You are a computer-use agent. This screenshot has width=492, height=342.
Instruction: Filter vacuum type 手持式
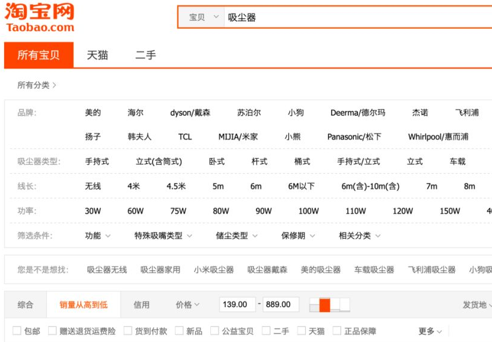coord(97,162)
